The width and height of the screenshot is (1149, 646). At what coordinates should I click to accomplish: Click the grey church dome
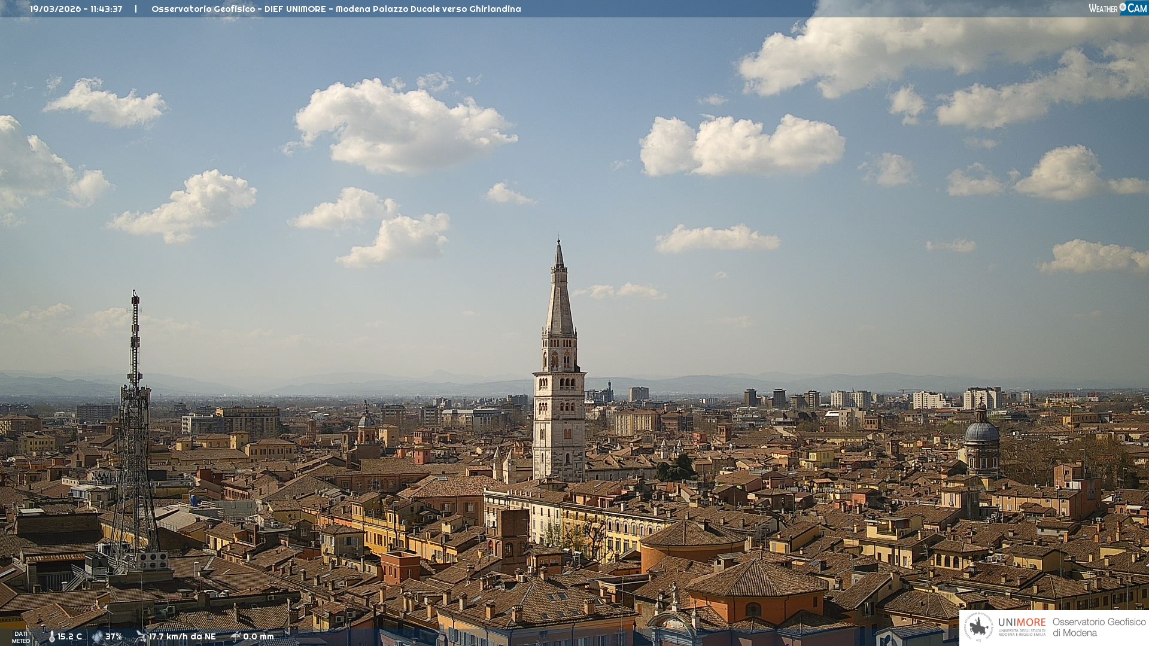tap(981, 432)
